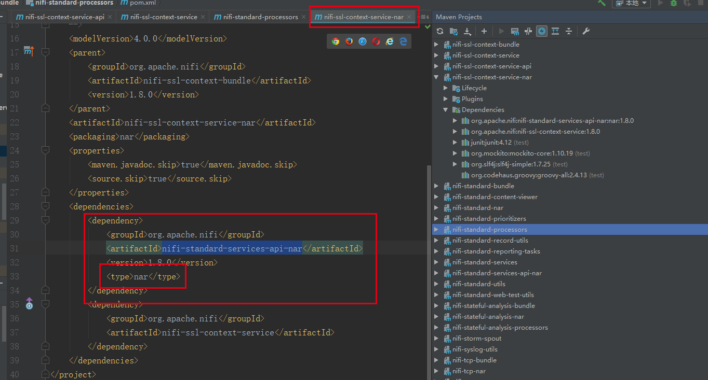Reimport all Maven projects
708x380 pixels.
pyautogui.click(x=439, y=31)
